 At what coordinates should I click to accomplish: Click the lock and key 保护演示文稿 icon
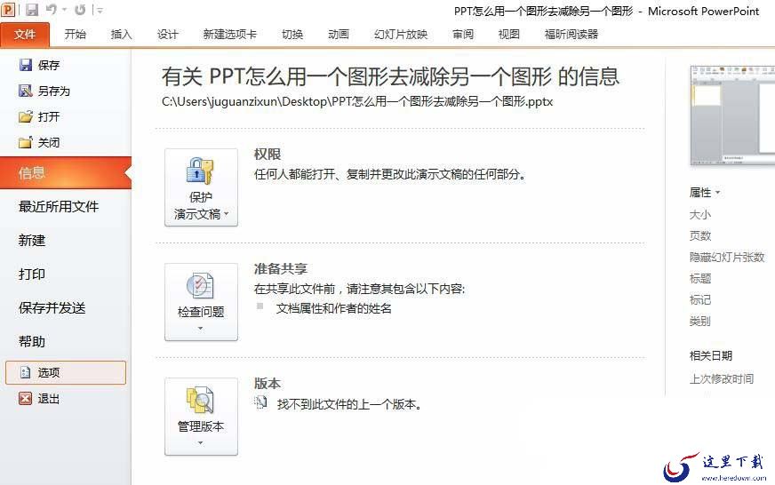pos(200,171)
